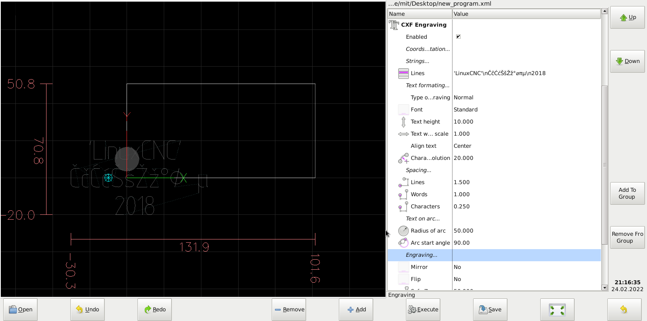This screenshot has height=321, width=647.
Task: Click the CXF Engraving tree title
Action: click(x=424, y=25)
